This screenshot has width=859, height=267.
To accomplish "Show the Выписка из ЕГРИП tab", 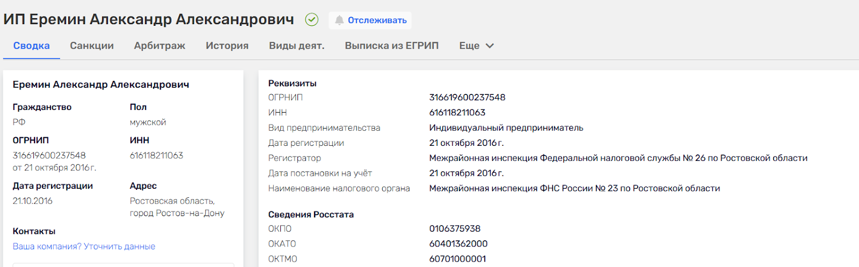I will pos(391,46).
